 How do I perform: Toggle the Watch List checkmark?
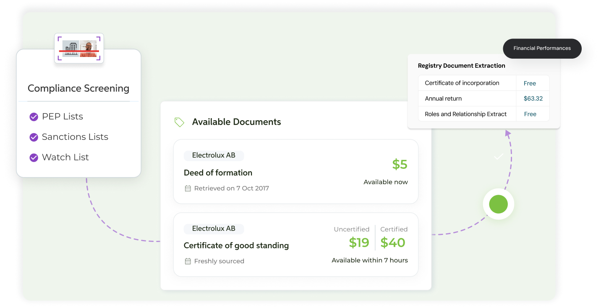click(34, 157)
